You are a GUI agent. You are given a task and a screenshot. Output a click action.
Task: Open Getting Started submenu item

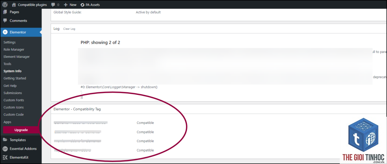pos(15,78)
